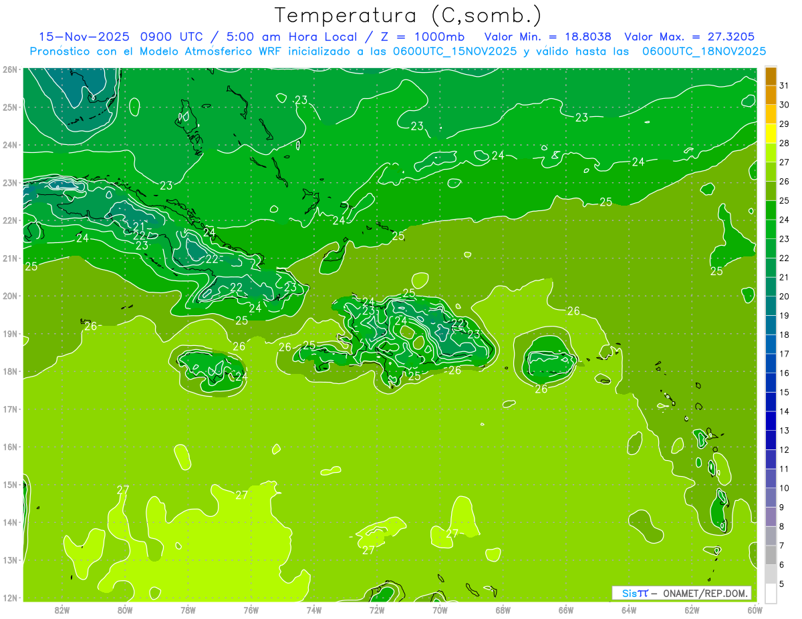This screenshot has width=802, height=619.
Task: Click the '21' contour label over Cuba
Action: click(139, 226)
